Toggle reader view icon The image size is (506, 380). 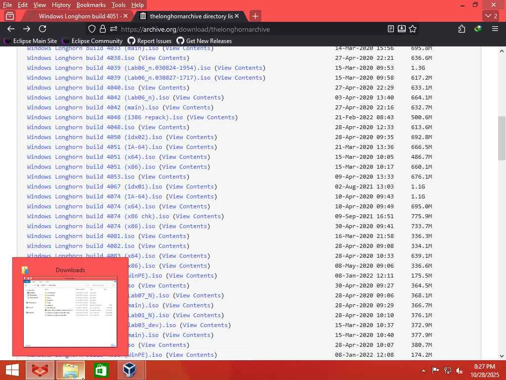point(391,29)
